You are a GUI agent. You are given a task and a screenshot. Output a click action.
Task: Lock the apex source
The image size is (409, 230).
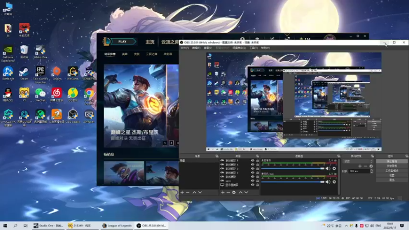pos(258,181)
